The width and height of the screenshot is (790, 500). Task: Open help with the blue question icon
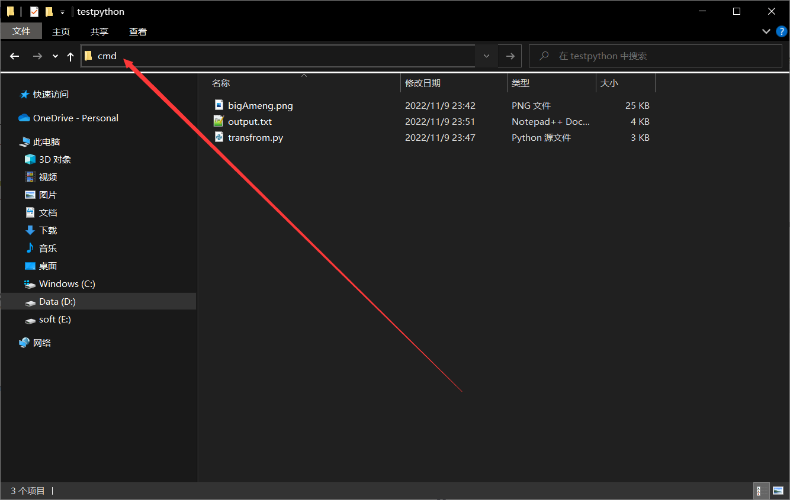point(781,31)
